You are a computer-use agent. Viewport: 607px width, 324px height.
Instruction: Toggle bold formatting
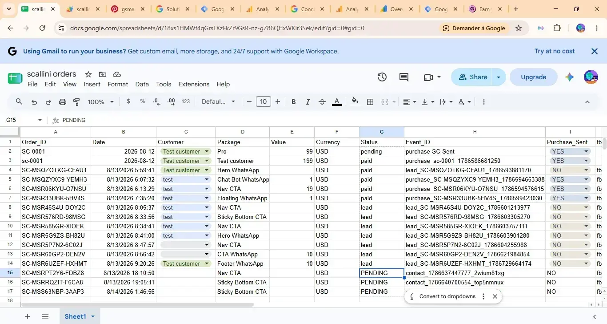(x=294, y=102)
